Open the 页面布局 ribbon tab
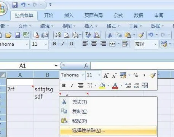Image resolution: width=174 pixels, height=137 pixels. (94, 16)
